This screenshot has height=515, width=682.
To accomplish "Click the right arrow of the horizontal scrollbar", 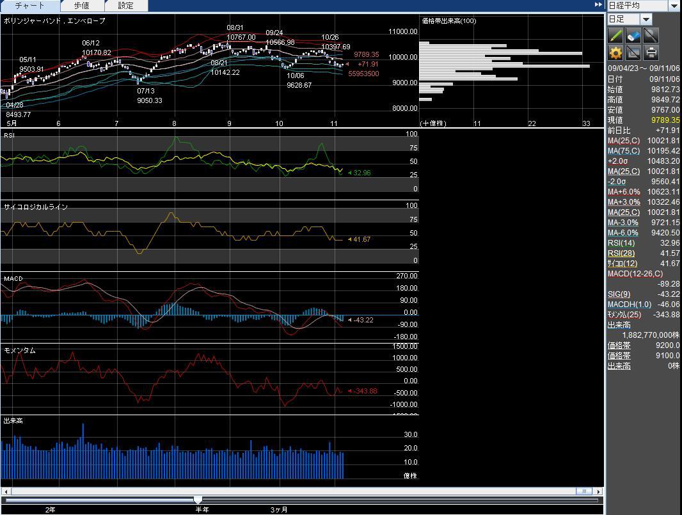I will click(x=599, y=491).
